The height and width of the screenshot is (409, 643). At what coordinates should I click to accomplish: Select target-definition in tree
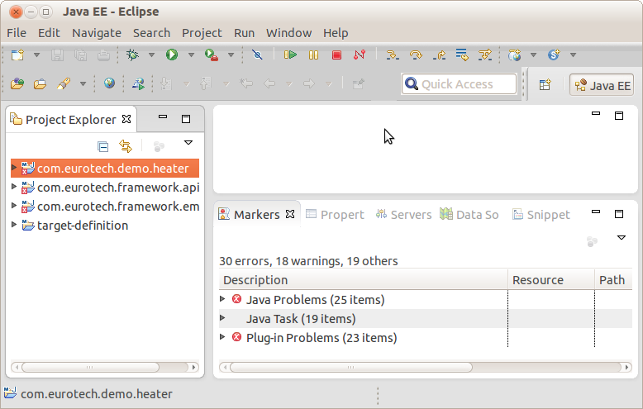tap(83, 226)
